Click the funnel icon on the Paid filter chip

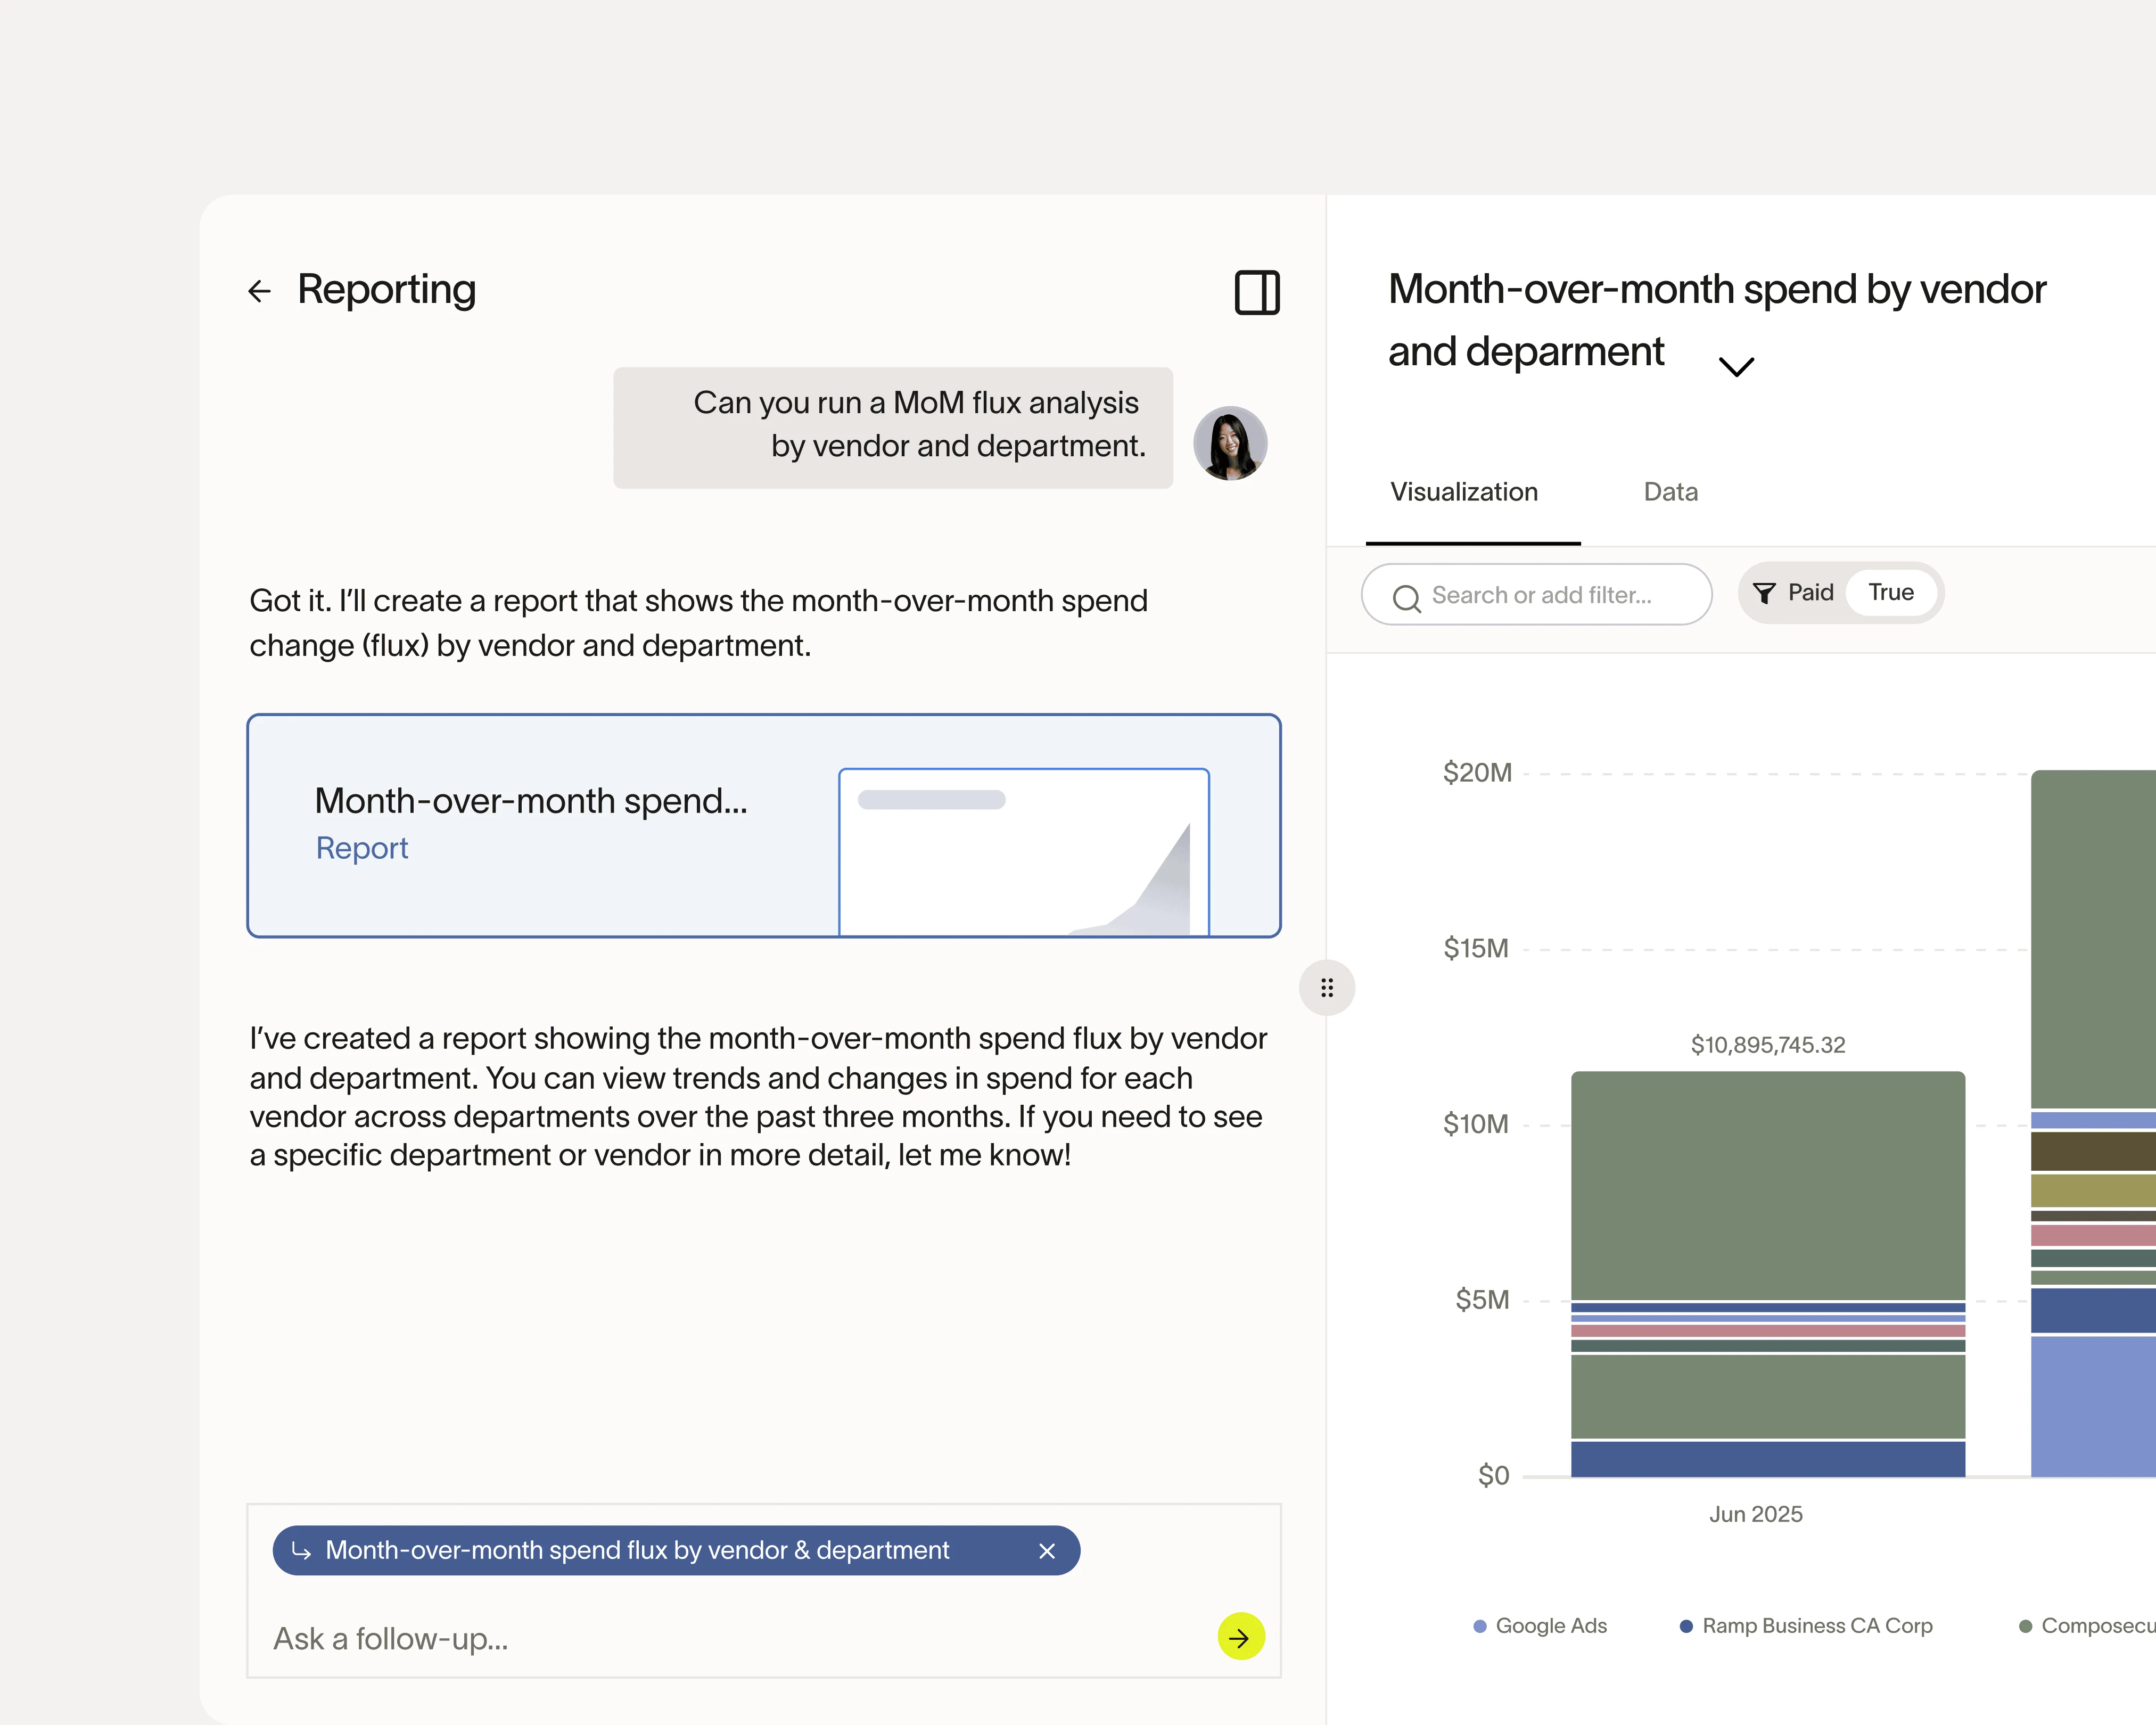1766,593
